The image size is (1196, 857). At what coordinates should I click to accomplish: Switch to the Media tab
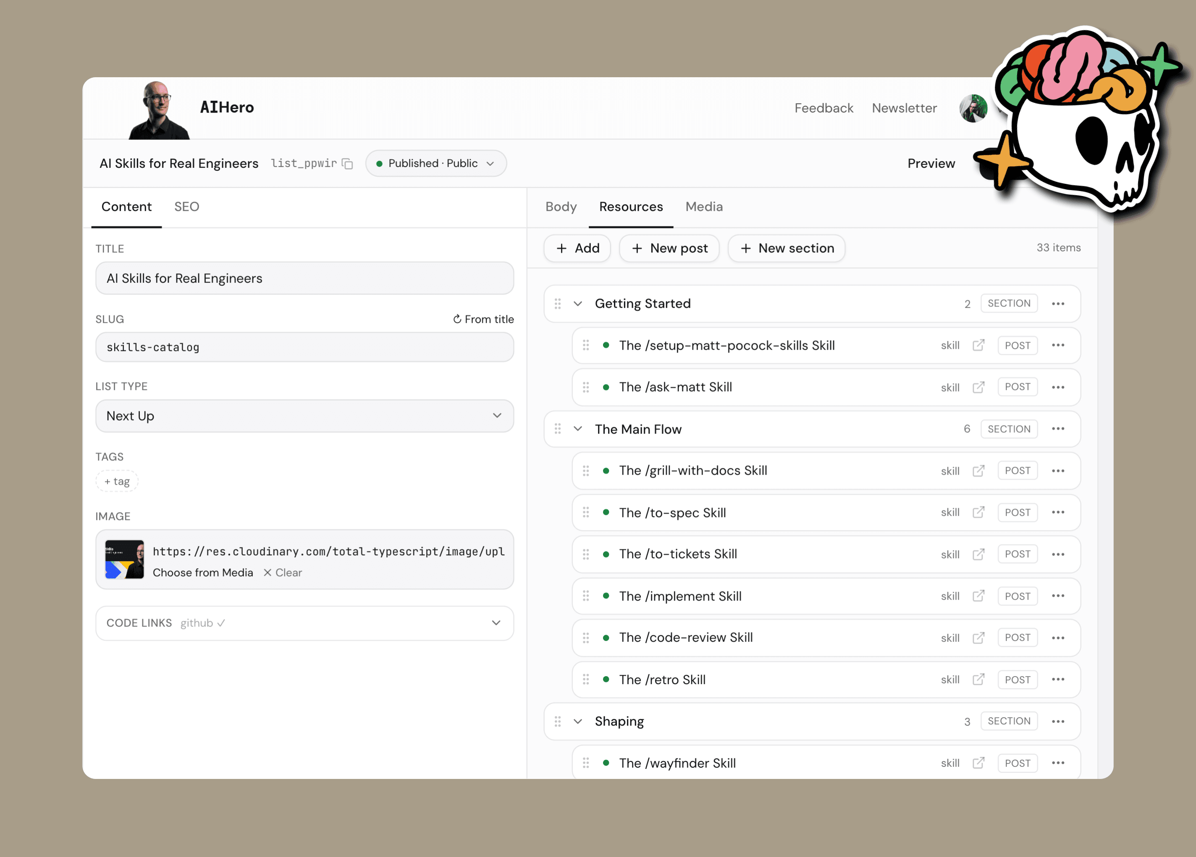point(704,206)
